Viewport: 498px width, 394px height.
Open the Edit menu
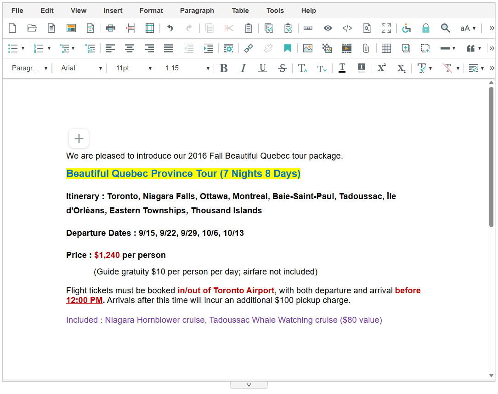point(47,11)
